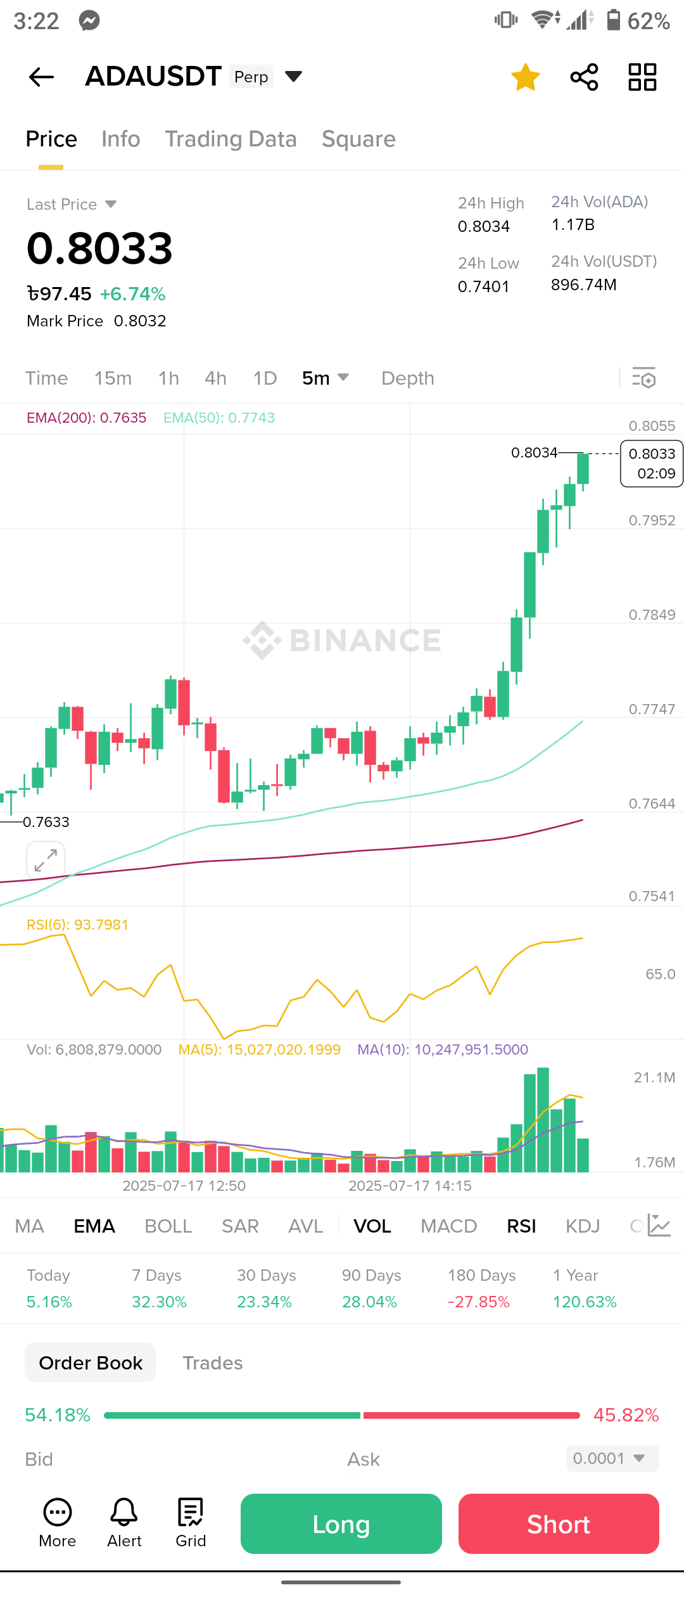Tap the green Long button
Screen dimensions: 684x1597
pyautogui.click(x=341, y=1523)
